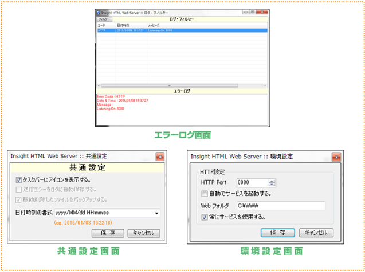365x272 pixels.
Task: Close the 環境設定 dialog
Action: point(337,157)
